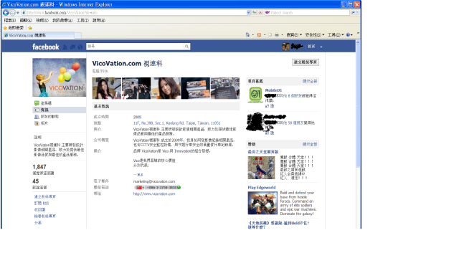Image resolution: width=459 pixels, height=258 pixels.
Task: Open the Play Edgeworld ad link
Action: (x=262, y=188)
